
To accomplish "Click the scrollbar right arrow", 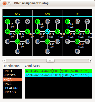I will [91, 61].
